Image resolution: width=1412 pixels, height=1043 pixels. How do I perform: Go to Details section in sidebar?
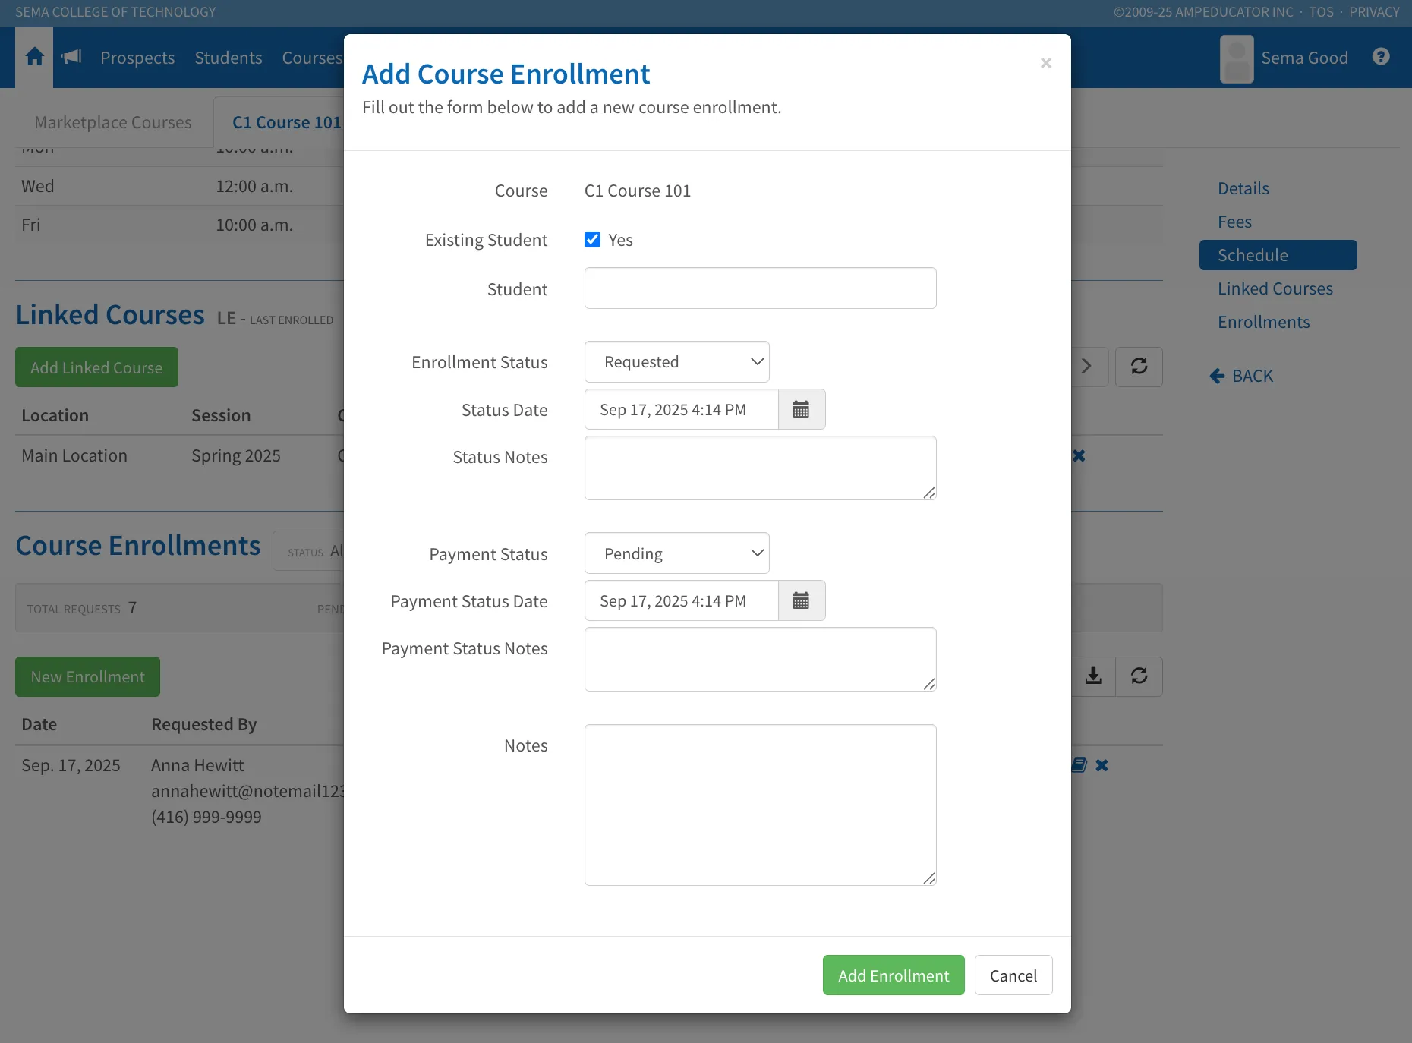pos(1243,188)
